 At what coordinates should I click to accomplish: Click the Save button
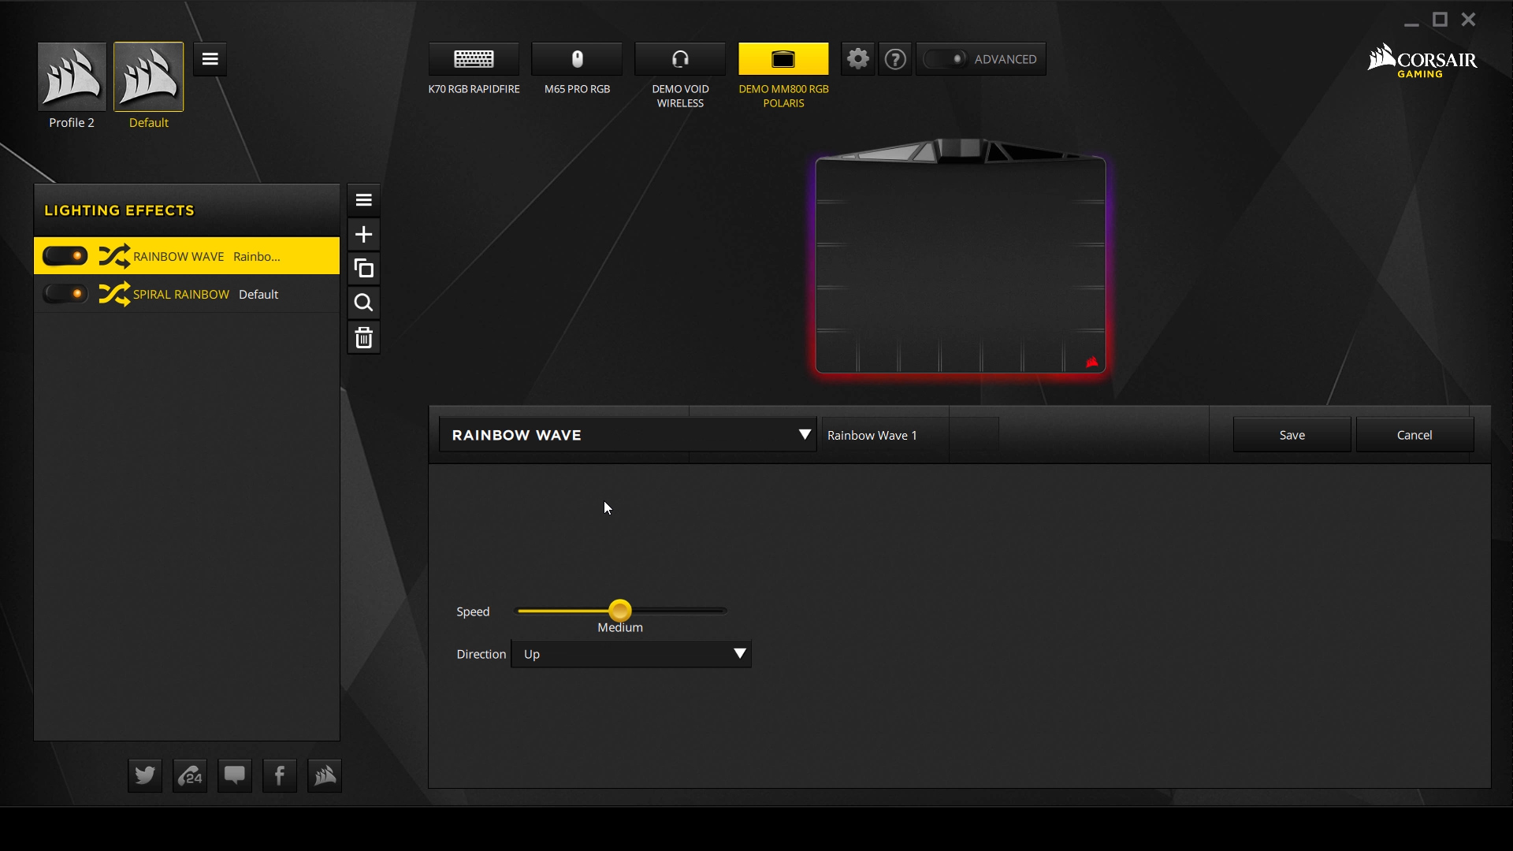click(1292, 434)
